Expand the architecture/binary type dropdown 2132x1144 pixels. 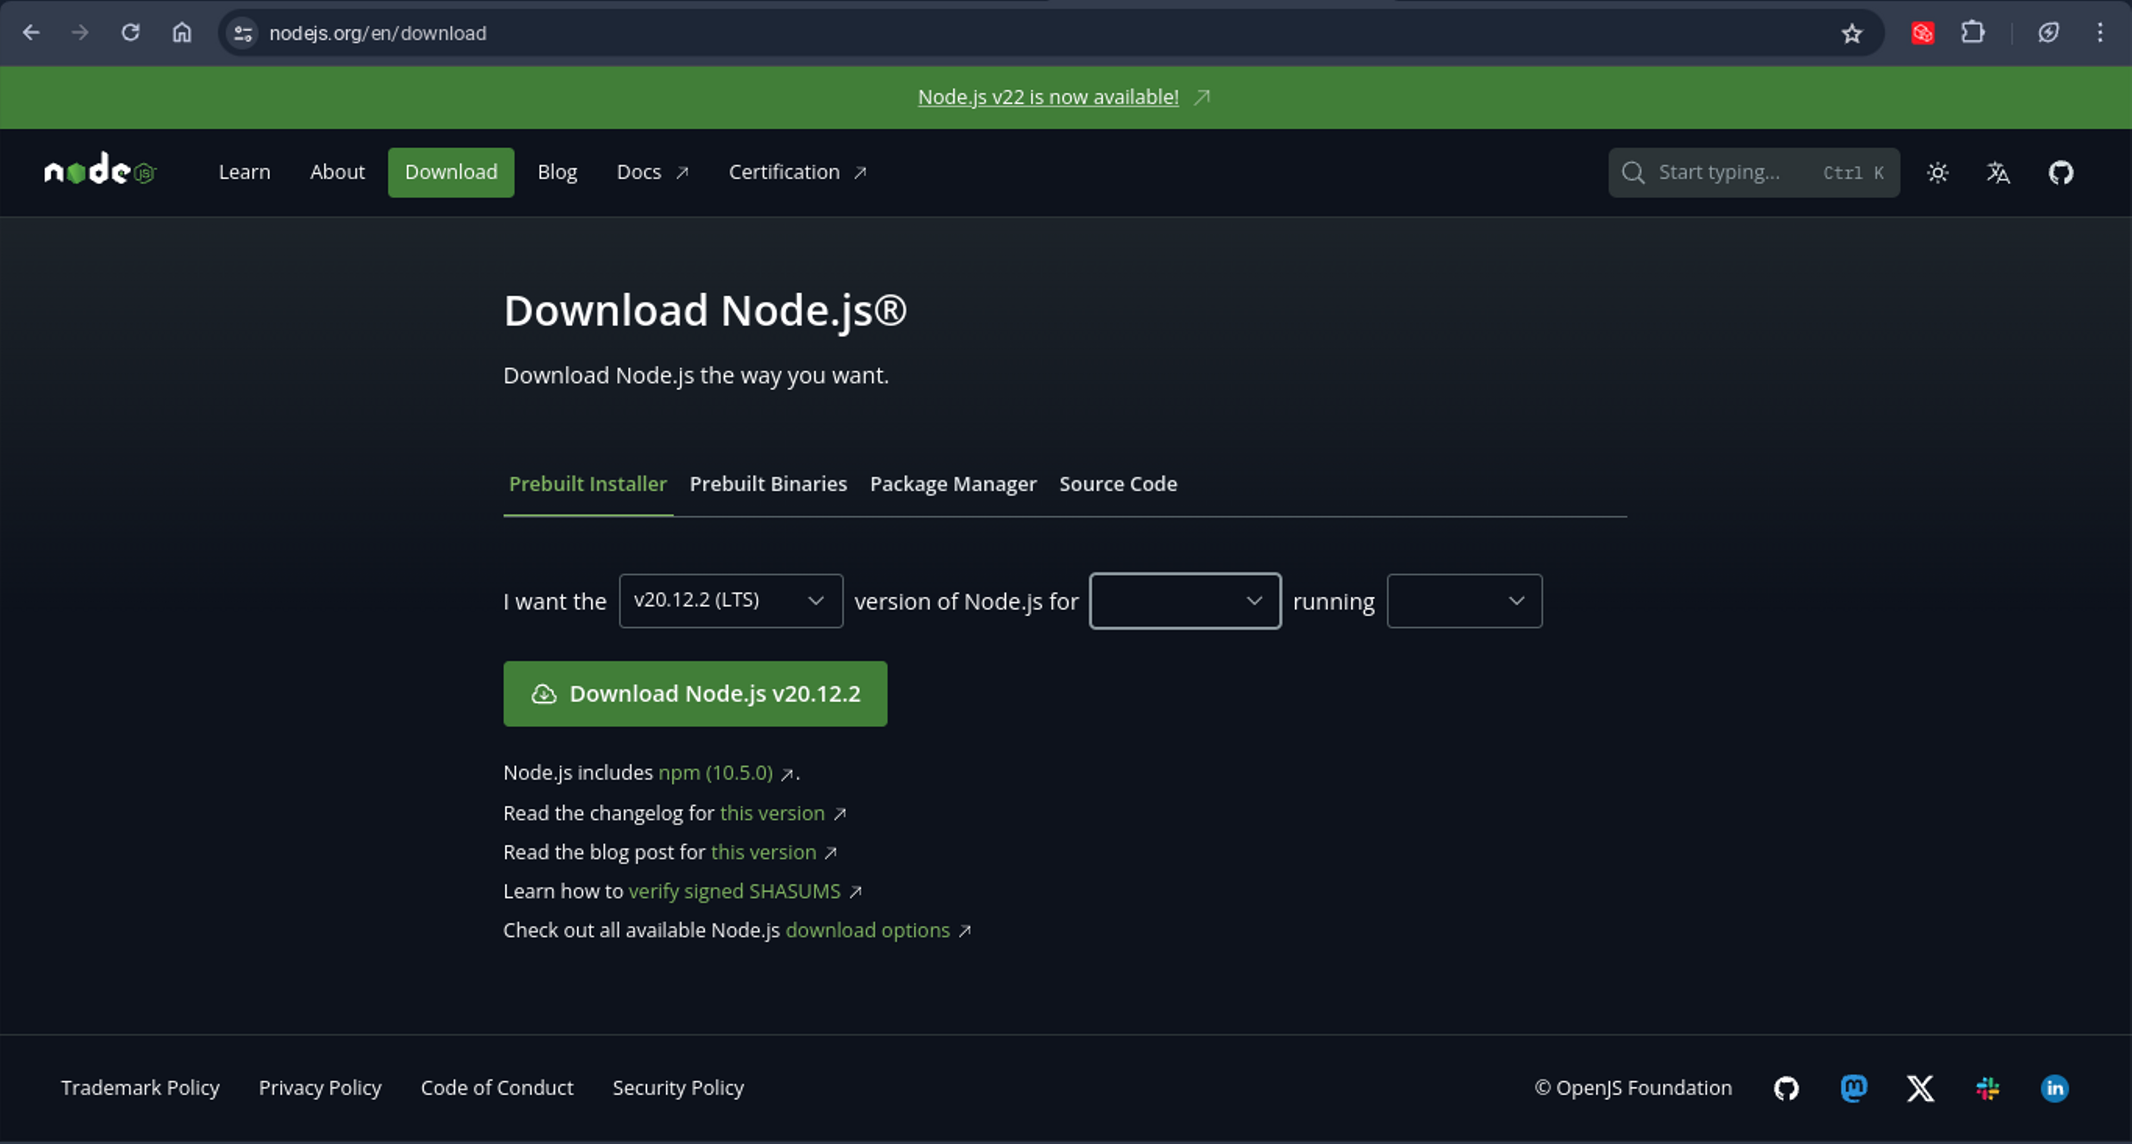coord(1464,600)
